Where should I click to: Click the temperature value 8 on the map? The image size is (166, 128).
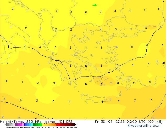point(19,118)
